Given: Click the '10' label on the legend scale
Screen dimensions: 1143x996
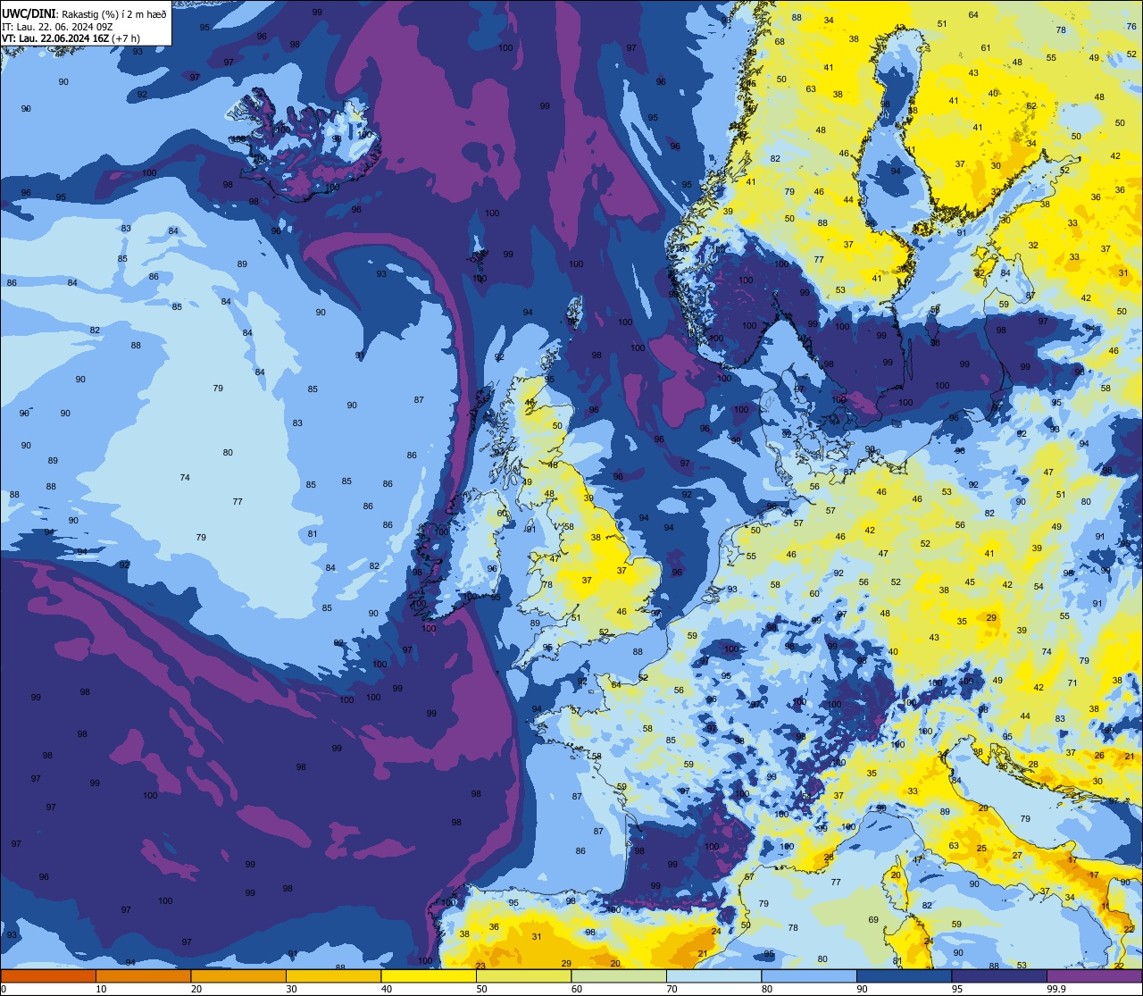Looking at the screenshot, I should coord(101,989).
